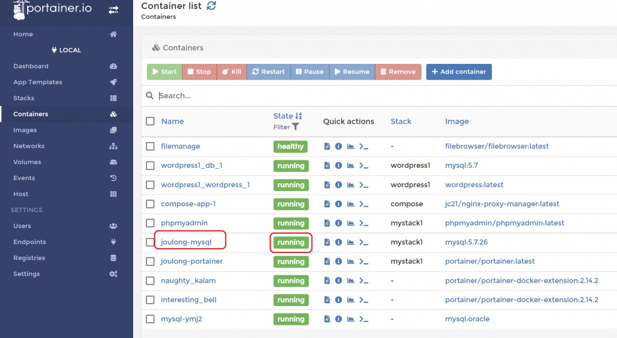Click the Restart button

click(268, 72)
